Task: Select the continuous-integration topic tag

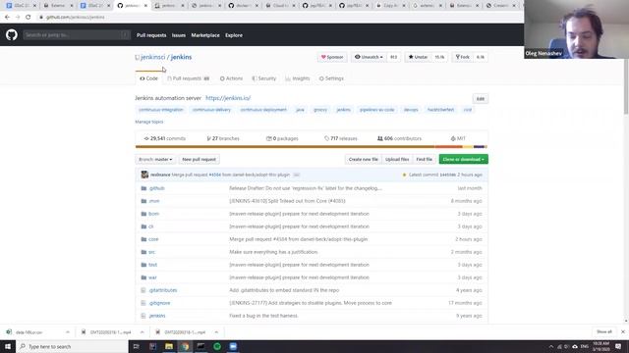Action: pyautogui.click(x=161, y=110)
